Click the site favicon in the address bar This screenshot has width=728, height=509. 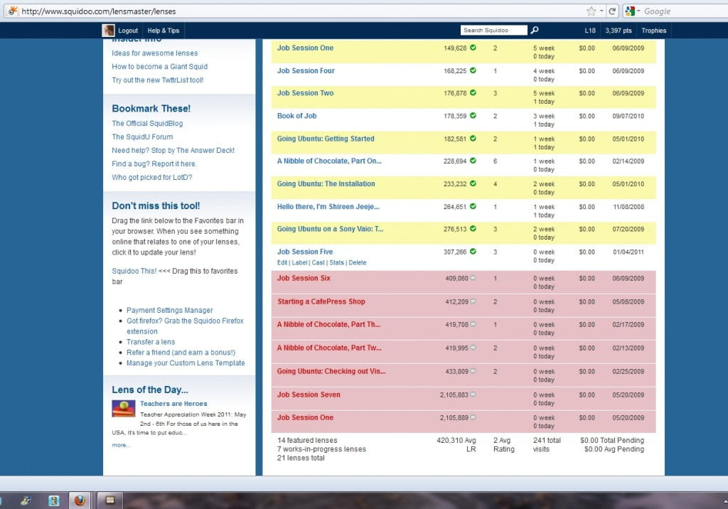(x=13, y=11)
